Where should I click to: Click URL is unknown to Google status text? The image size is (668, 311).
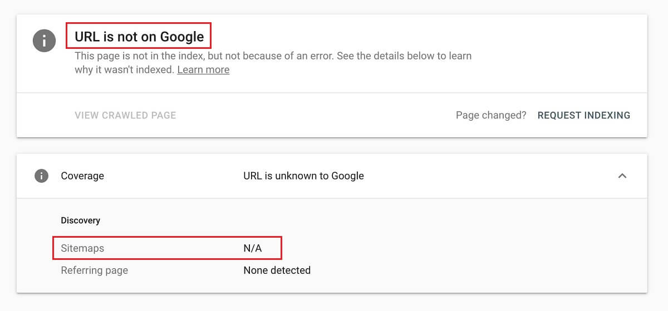point(303,176)
